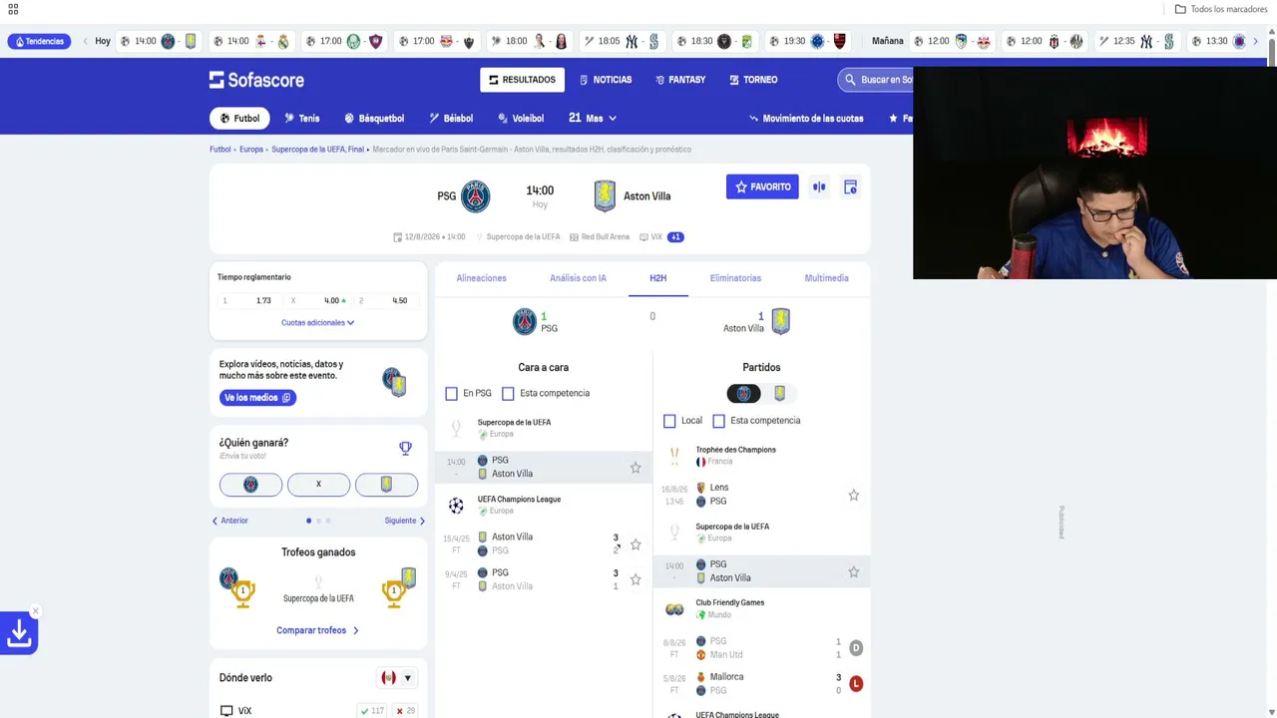
Task: Click the D draw badge for PSG vs Man Utd
Action: (x=855, y=648)
